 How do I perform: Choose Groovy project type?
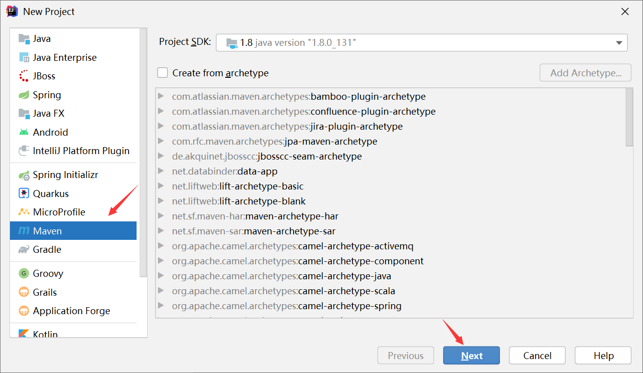coord(73,273)
